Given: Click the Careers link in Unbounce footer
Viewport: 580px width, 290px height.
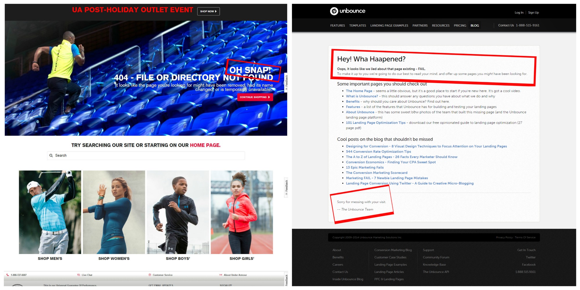Looking at the screenshot, I should pos(338,264).
